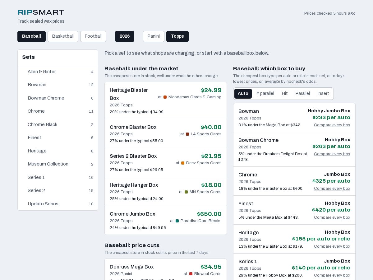Click the LA Sports Cards color dot
The image size is (373, 280).
pyautogui.click(x=187, y=134)
